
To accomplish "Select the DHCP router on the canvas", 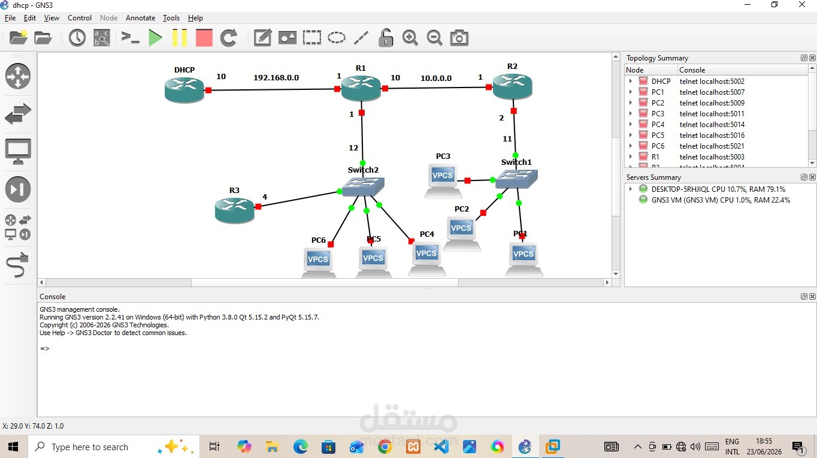I will 184,89.
